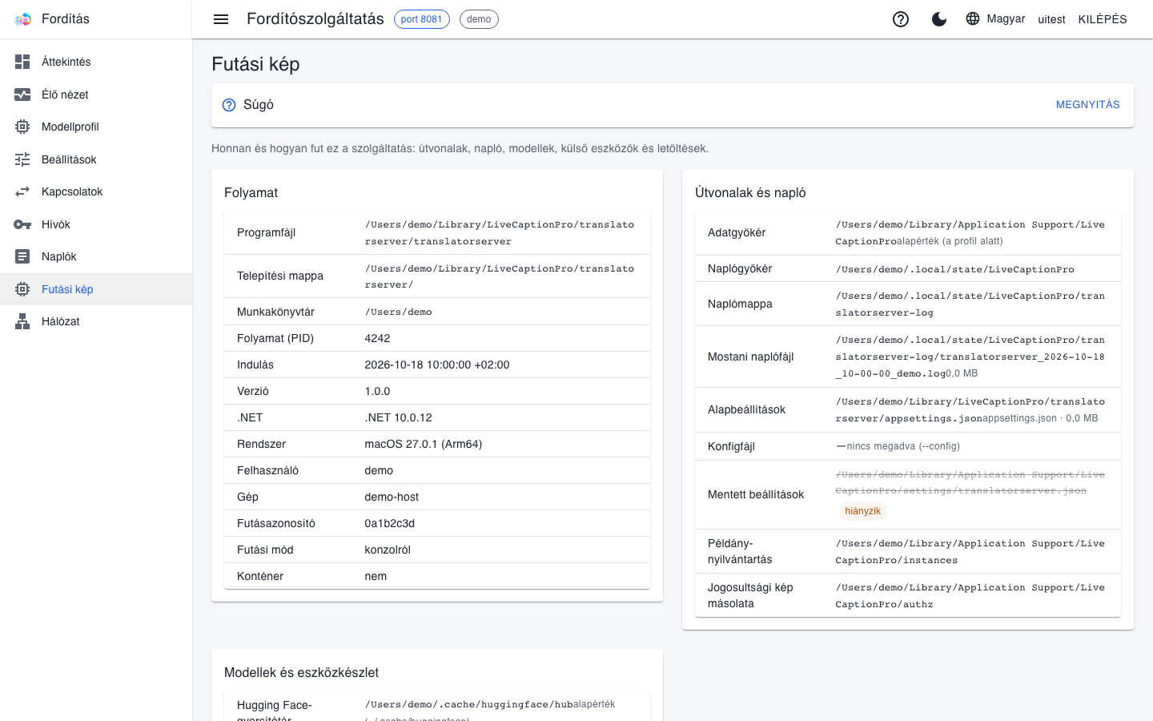1153x721 pixels.
Task: Click the Hálózat network icon
Action: pos(22,321)
